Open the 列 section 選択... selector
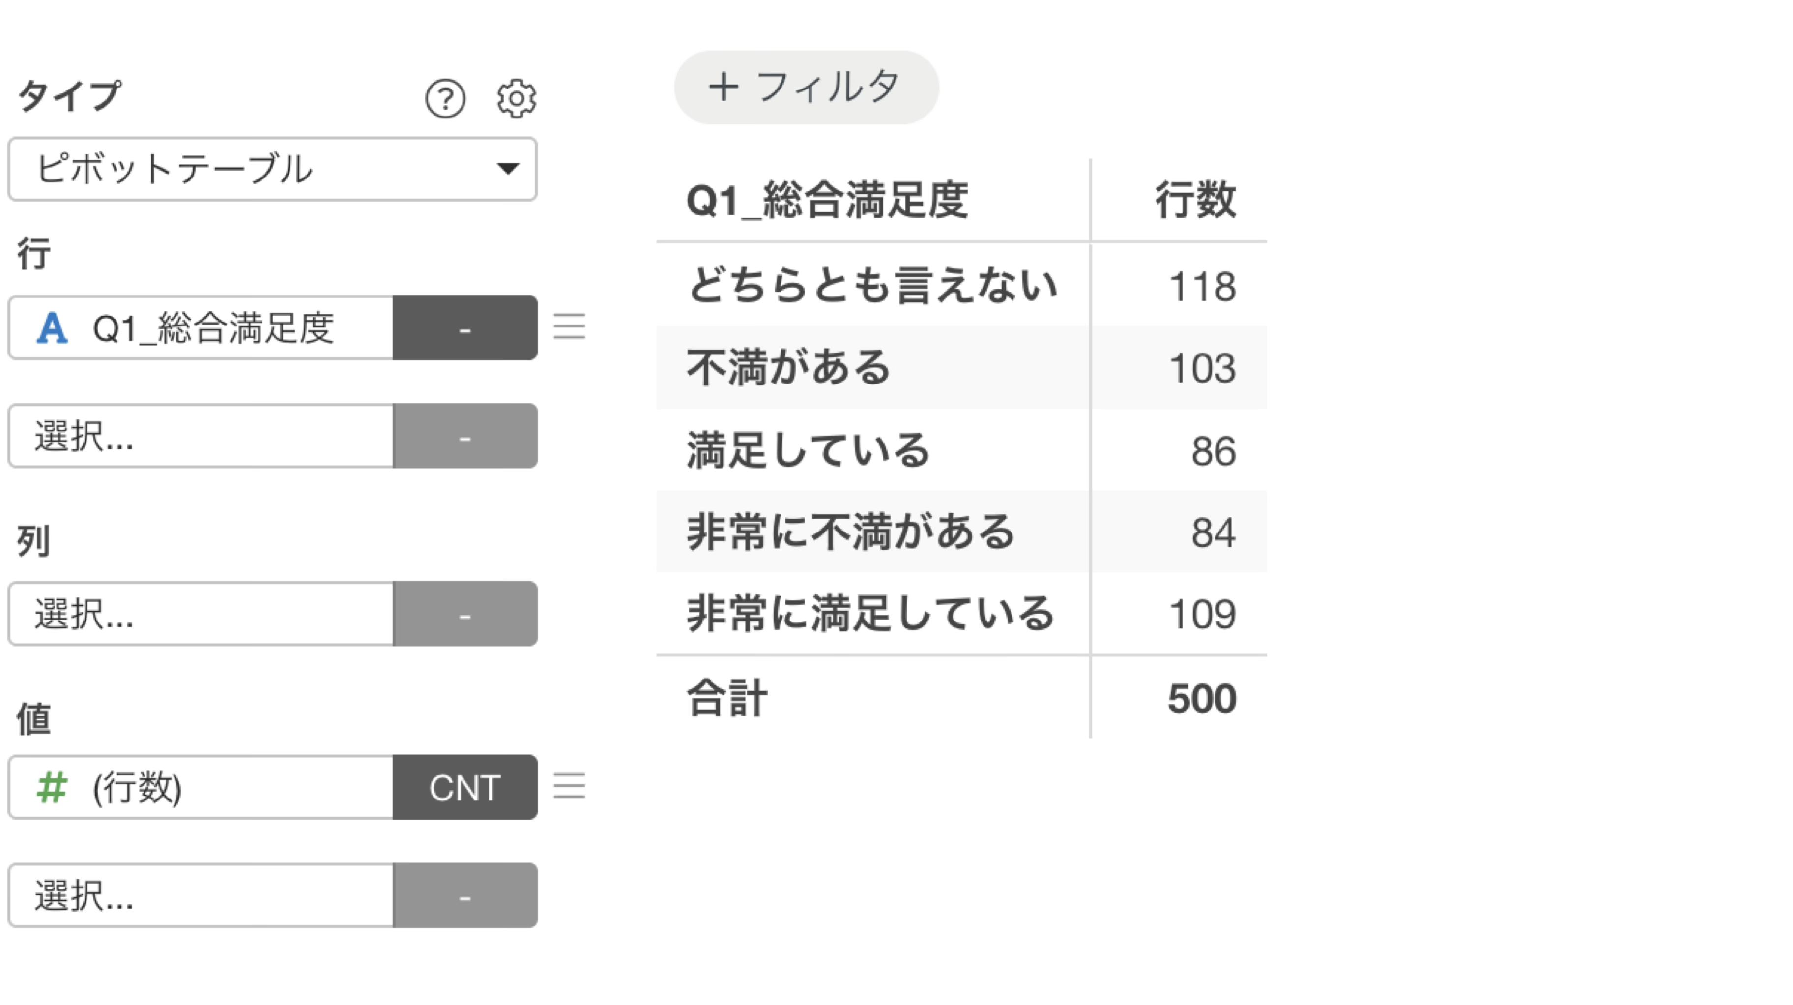Viewport: 1793px width, 1005px height. pos(201,614)
